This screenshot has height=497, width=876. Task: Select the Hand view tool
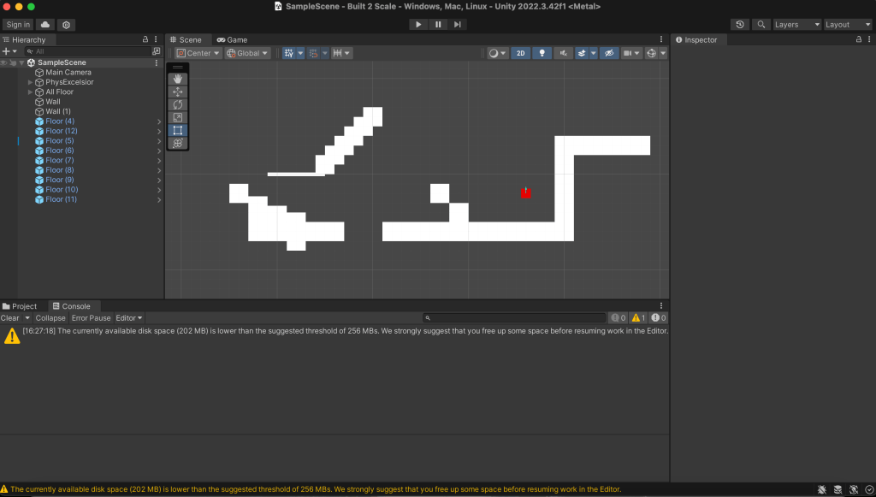click(178, 79)
